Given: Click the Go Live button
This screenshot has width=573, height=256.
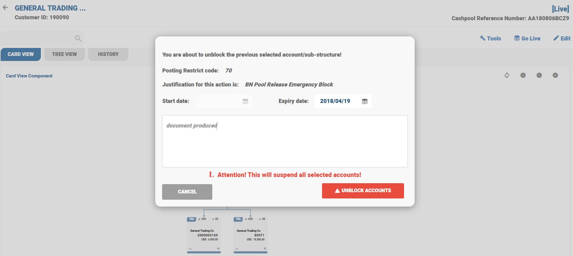Looking at the screenshot, I should pyautogui.click(x=527, y=38).
